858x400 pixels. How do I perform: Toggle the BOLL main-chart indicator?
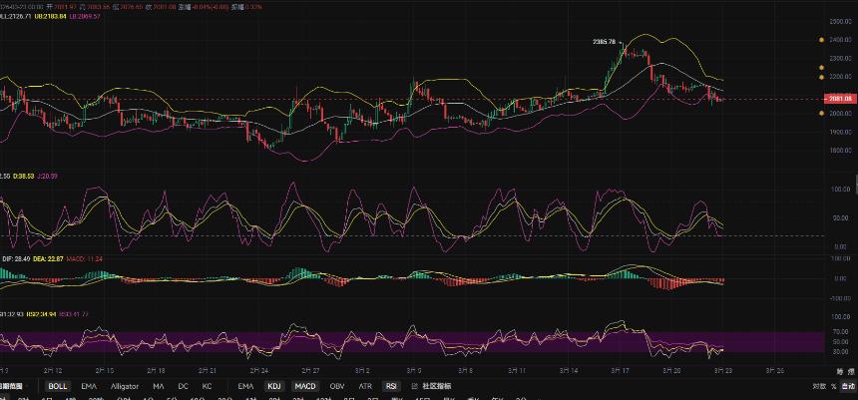click(58, 386)
